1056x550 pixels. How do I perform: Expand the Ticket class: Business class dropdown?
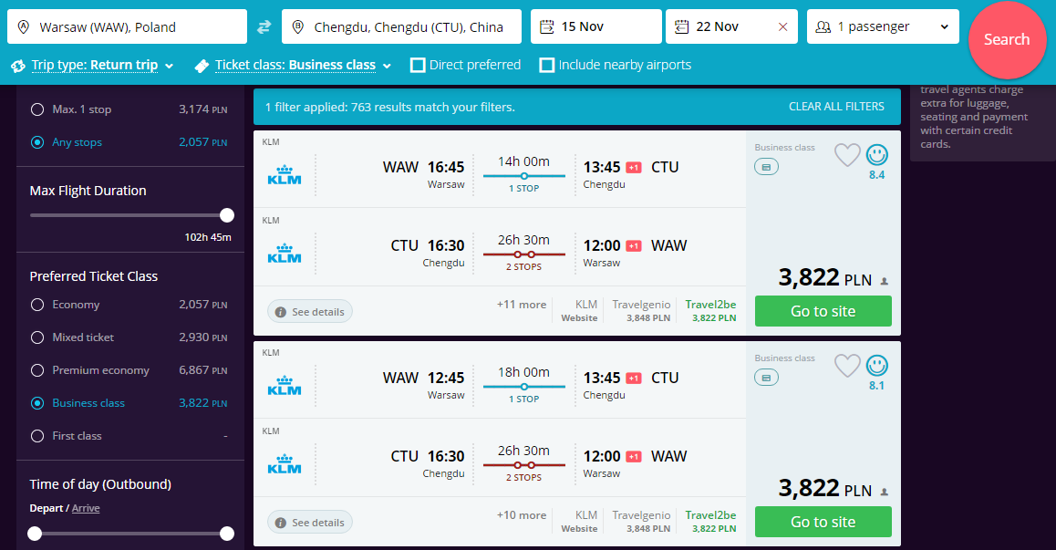point(294,66)
